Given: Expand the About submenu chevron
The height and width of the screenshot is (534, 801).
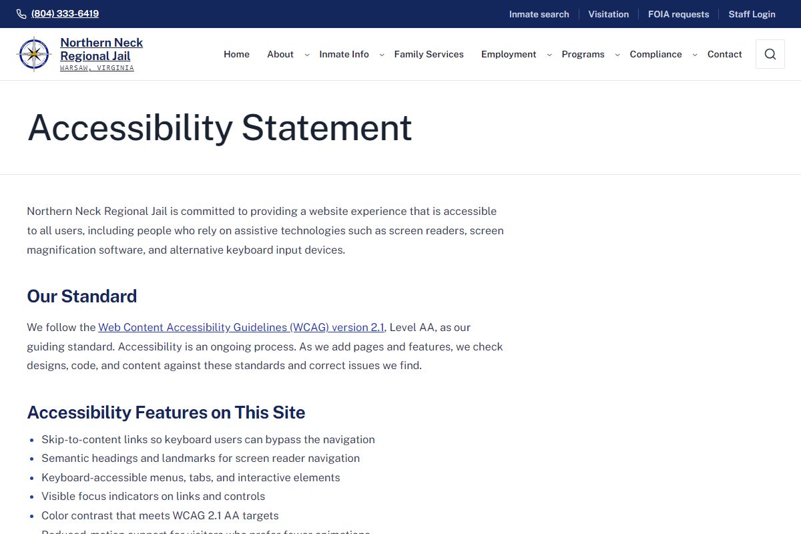Looking at the screenshot, I should tap(307, 55).
